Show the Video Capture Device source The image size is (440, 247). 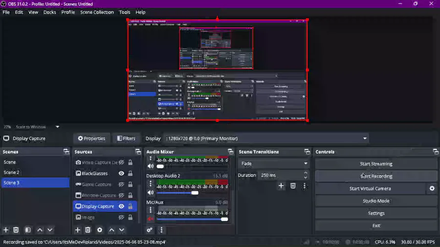coord(121,163)
